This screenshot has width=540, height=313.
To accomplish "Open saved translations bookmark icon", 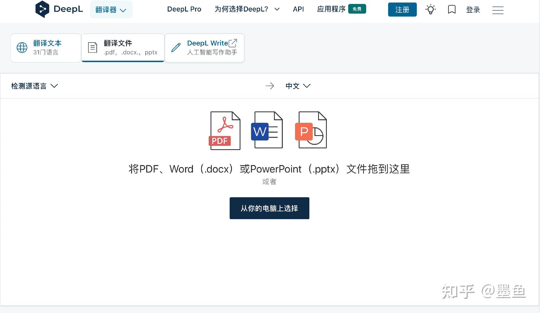I will [x=452, y=10].
